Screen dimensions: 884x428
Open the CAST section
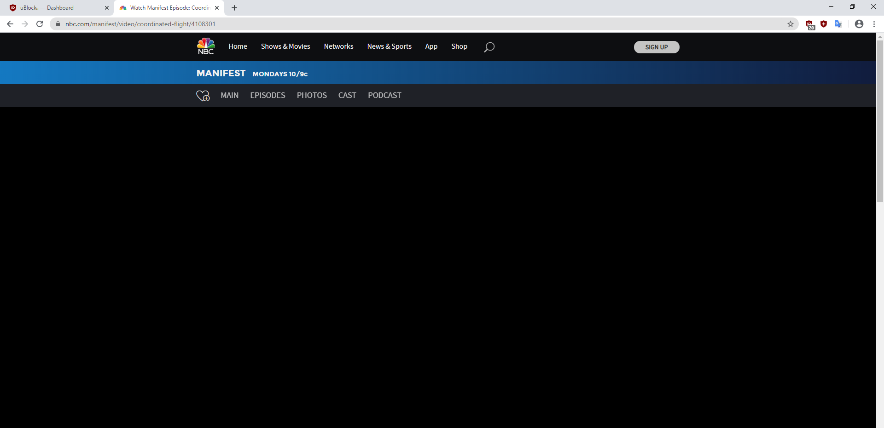coord(347,95)
